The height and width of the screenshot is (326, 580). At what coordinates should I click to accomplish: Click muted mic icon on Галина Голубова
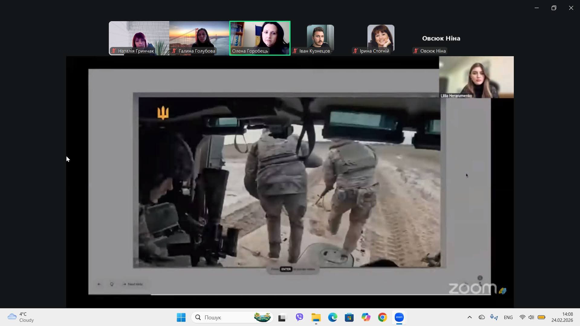tap(174, 51)
